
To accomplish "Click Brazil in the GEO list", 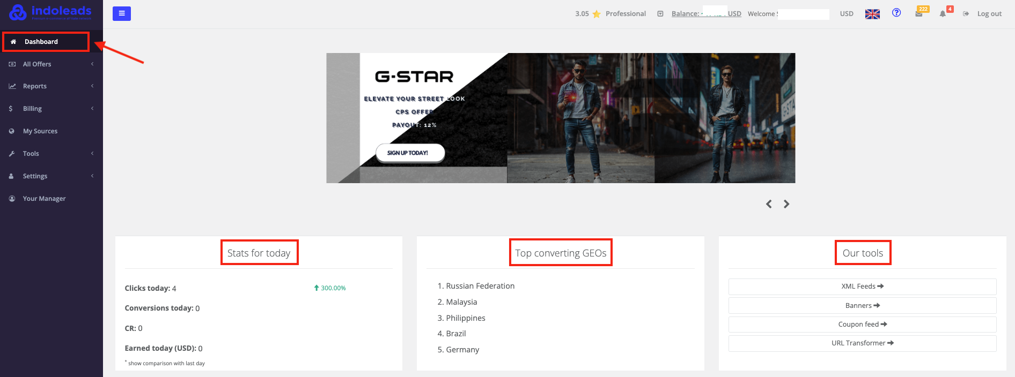I will click(456, 334).
